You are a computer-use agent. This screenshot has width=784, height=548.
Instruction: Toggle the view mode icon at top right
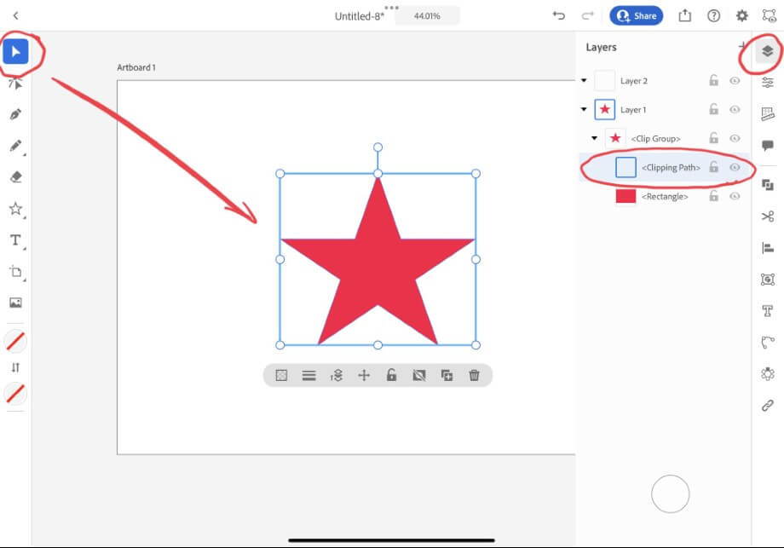769,15
